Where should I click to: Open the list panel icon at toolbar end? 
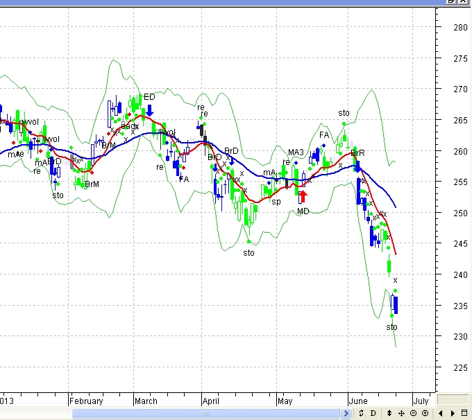point(465,413)
